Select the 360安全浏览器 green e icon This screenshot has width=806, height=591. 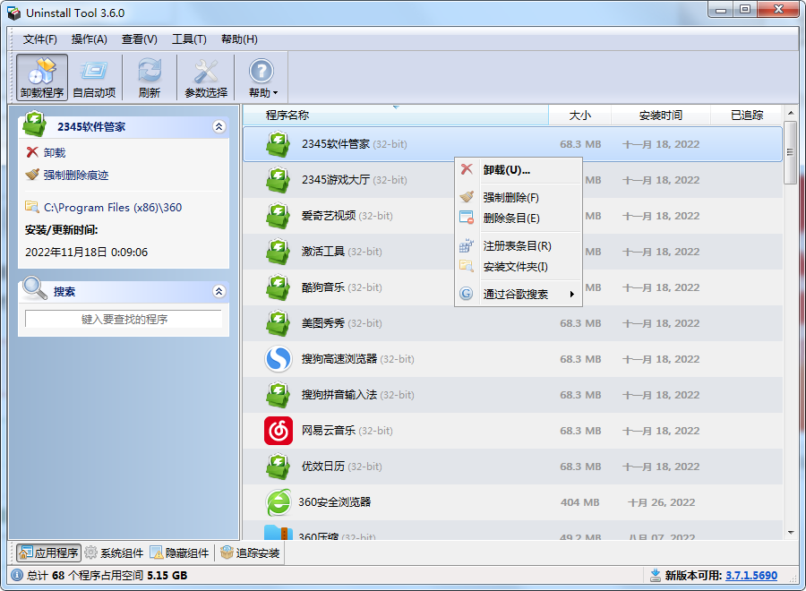[279, 502]
